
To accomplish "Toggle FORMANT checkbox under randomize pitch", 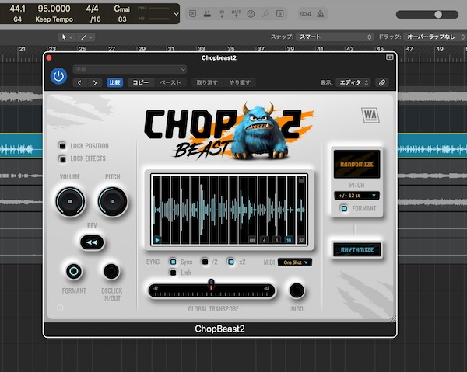I will point(344,208).
